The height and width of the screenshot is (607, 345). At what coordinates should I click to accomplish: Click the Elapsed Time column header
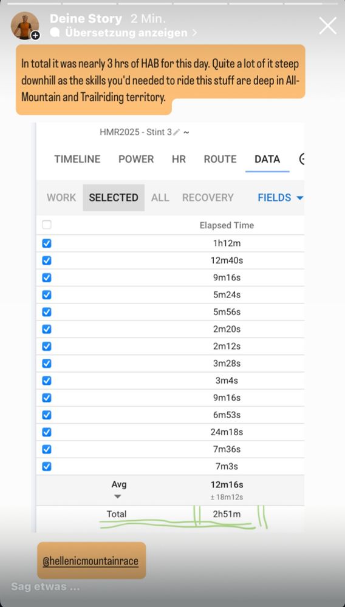[x=227, y=225]
